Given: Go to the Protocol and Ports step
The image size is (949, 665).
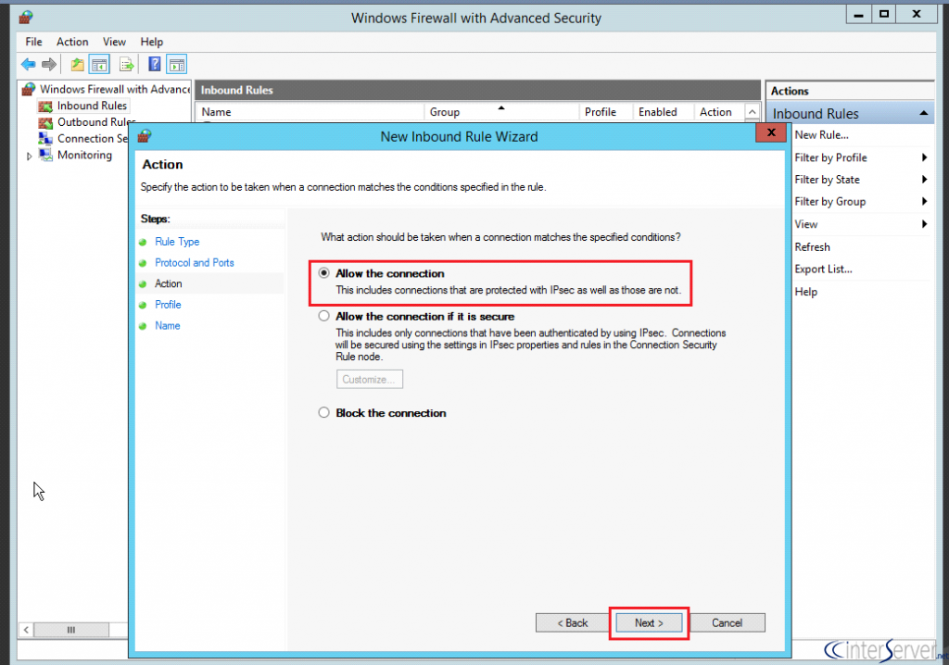Looking at the screenshot, I should pyautogui.click(x=195, y=263).
